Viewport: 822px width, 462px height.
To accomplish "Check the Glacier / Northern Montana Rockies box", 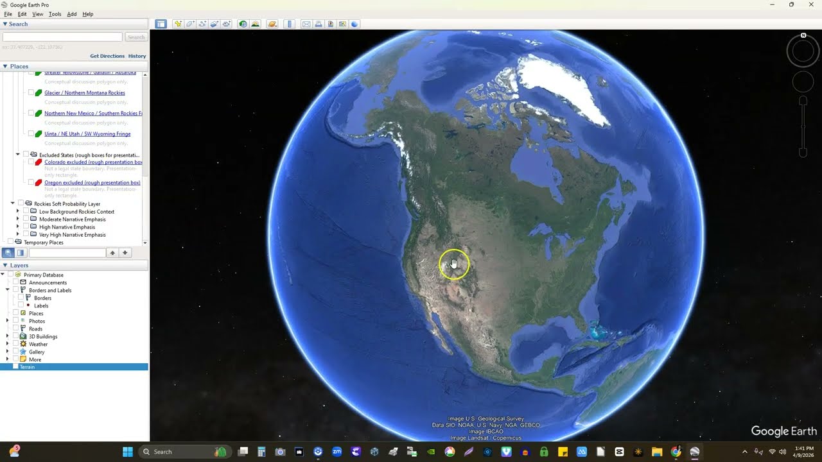I will (x=31, y=93).
